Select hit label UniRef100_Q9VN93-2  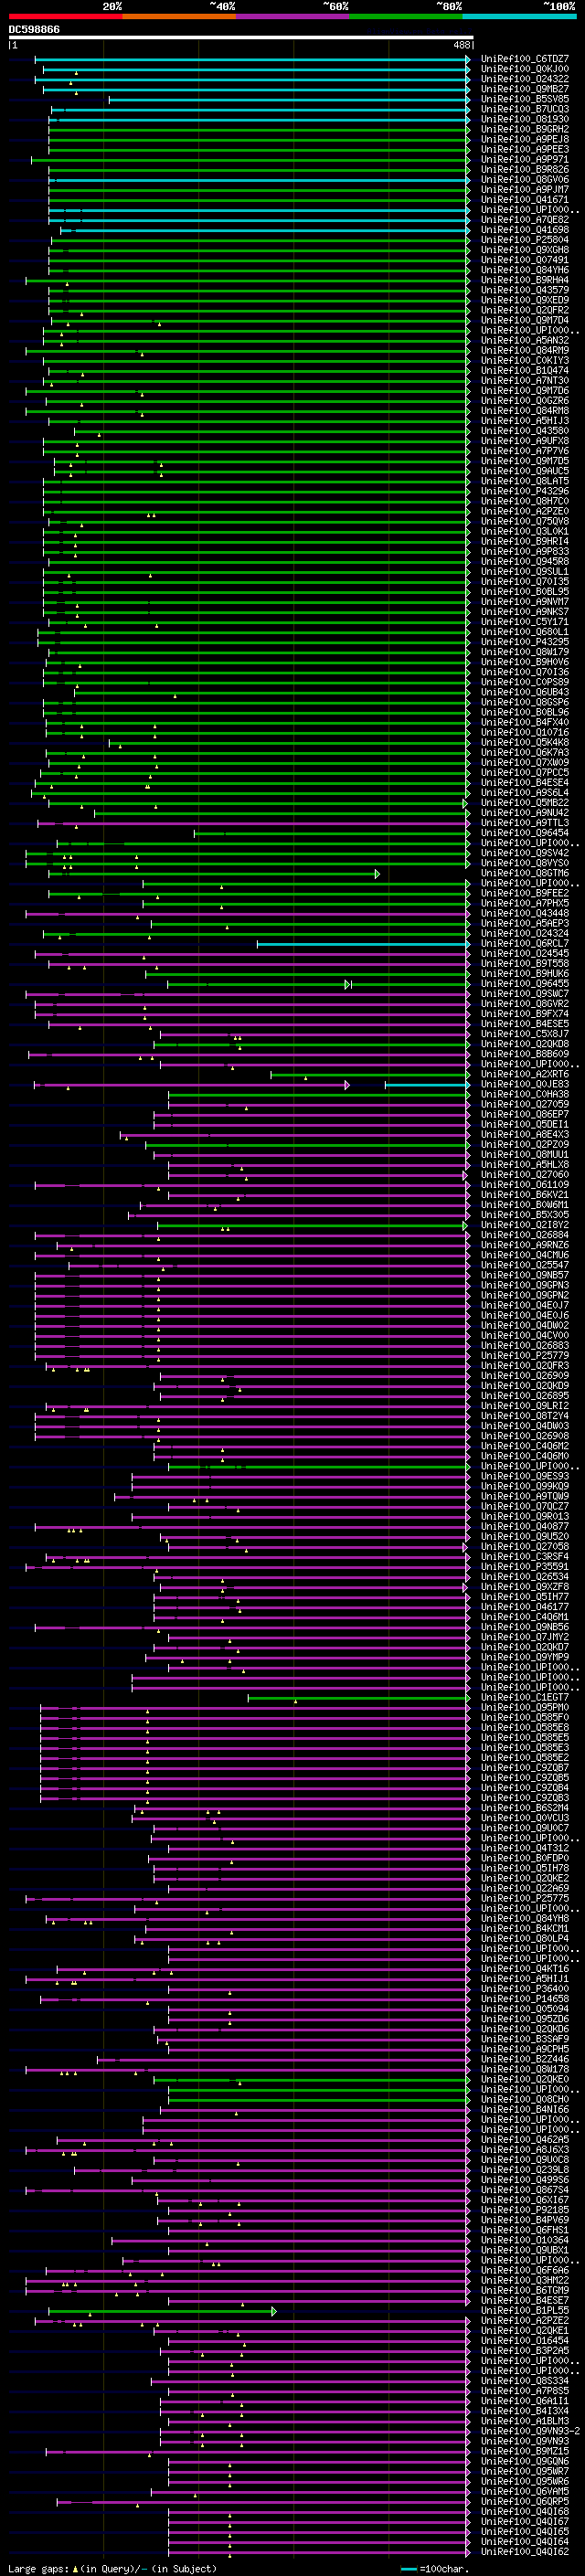[531, 2430]
